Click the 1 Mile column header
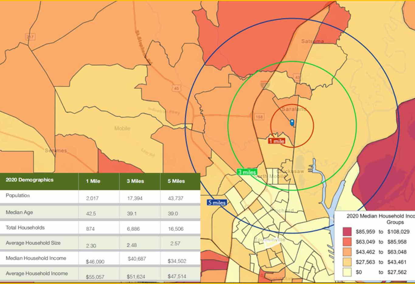 click(x=93, y=181)
